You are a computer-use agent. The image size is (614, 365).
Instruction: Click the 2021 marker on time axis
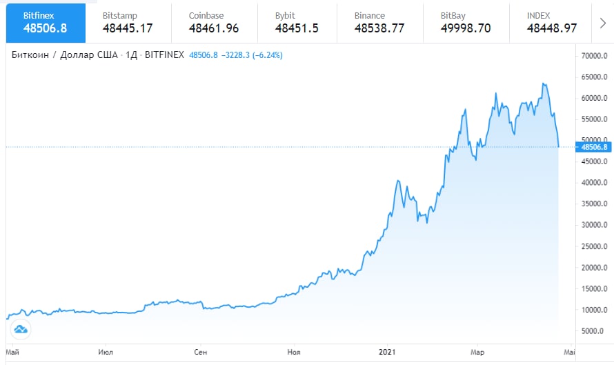click(x=388, y=352)
